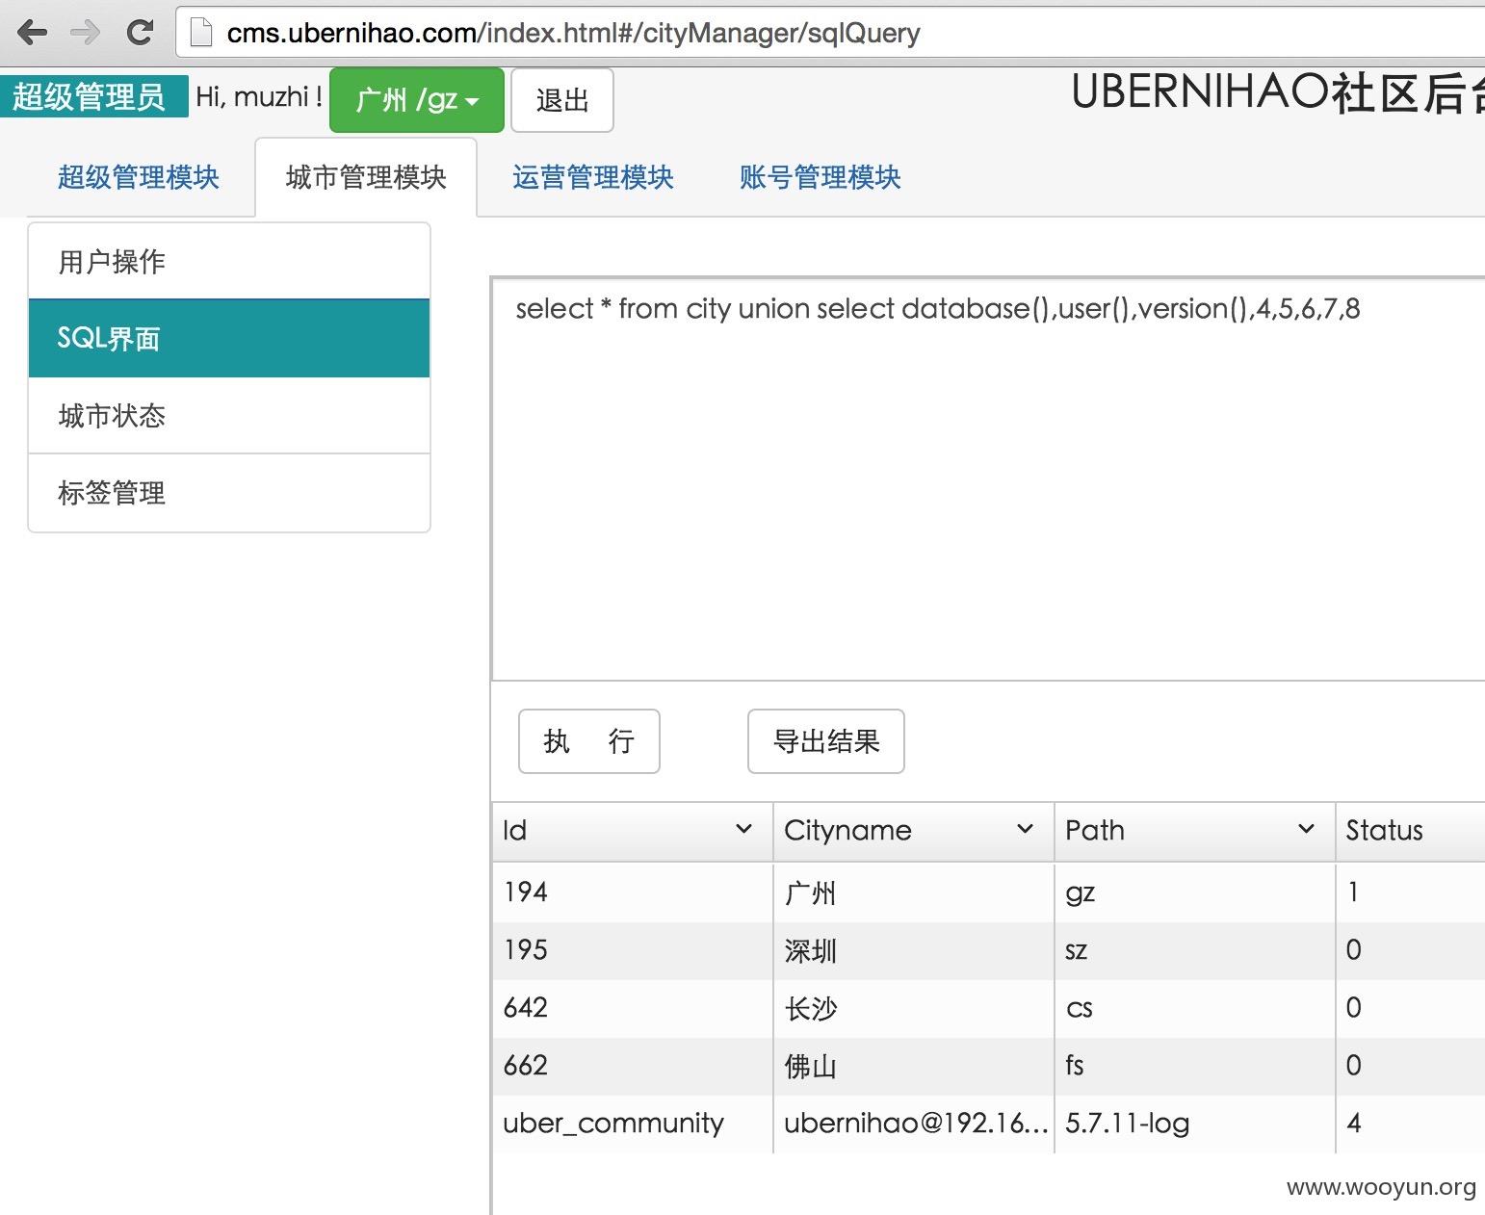
Task: Select SQL界面 in the sidebar
Action: coord(229,338)
